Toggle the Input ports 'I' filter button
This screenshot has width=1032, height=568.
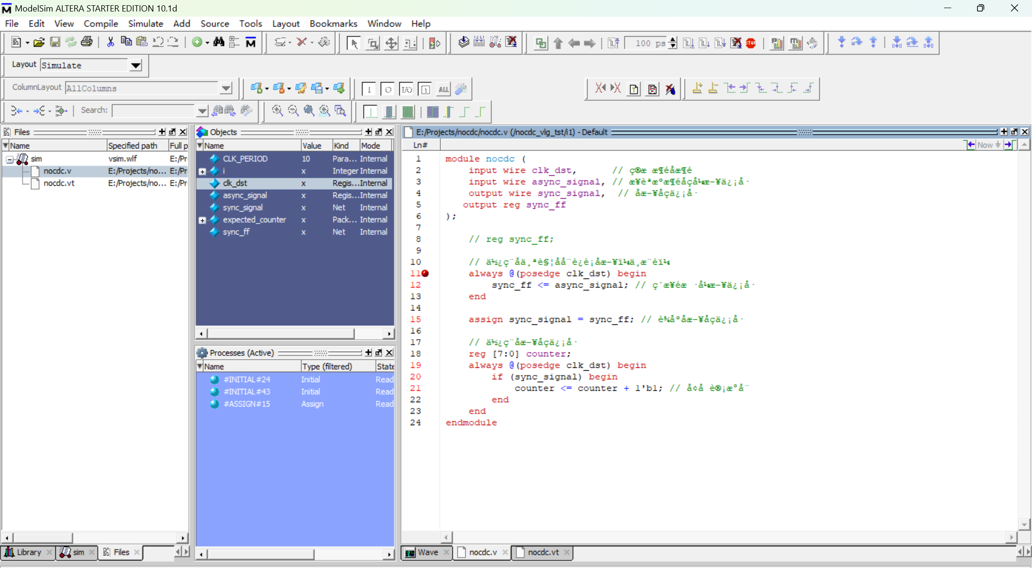click(x=369, y=89)
